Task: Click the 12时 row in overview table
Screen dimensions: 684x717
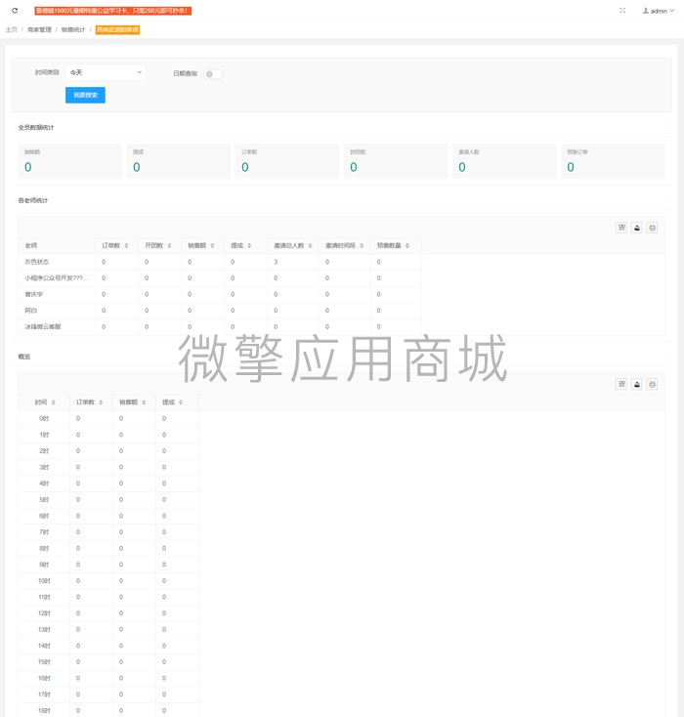Action: 108,613
